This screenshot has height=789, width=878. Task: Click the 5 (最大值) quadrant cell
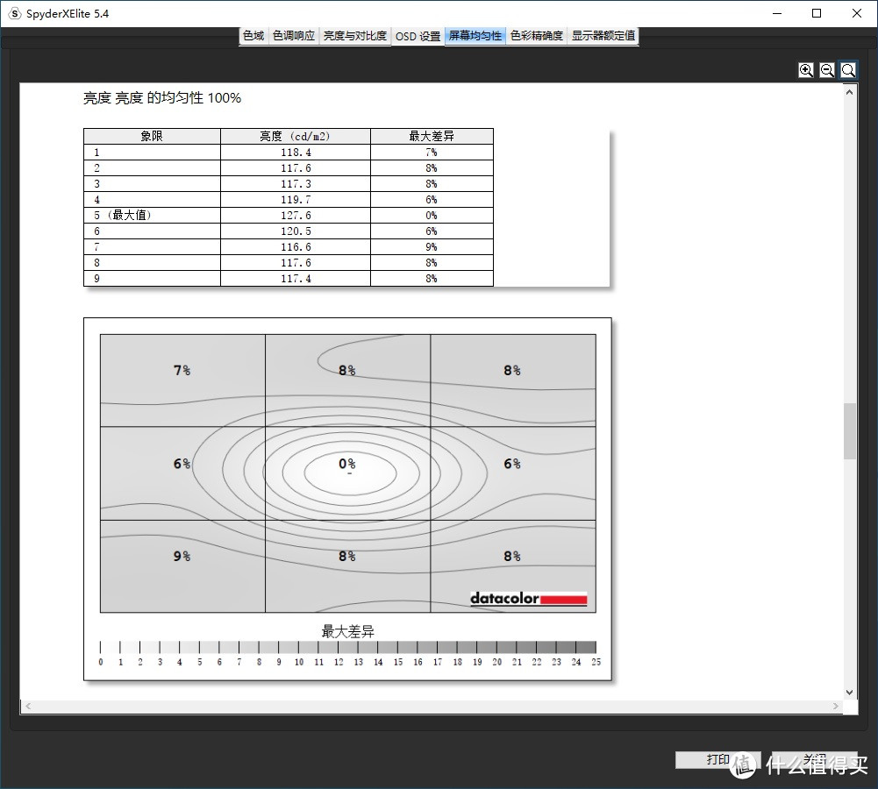[152, 216]
